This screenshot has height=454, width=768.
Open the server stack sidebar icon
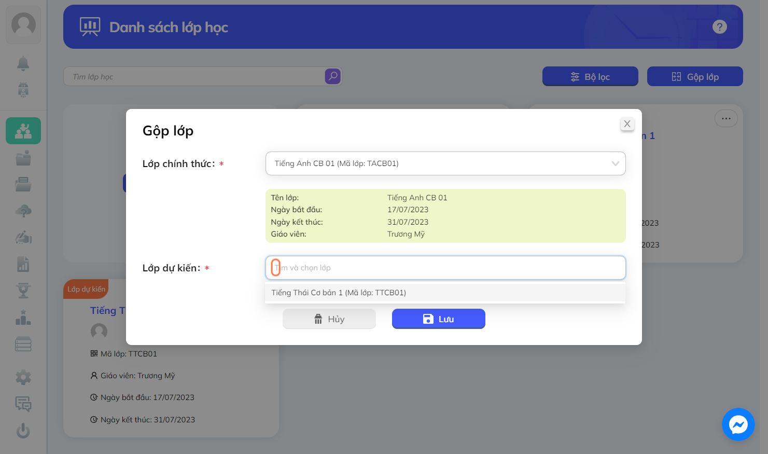point(23,344)
